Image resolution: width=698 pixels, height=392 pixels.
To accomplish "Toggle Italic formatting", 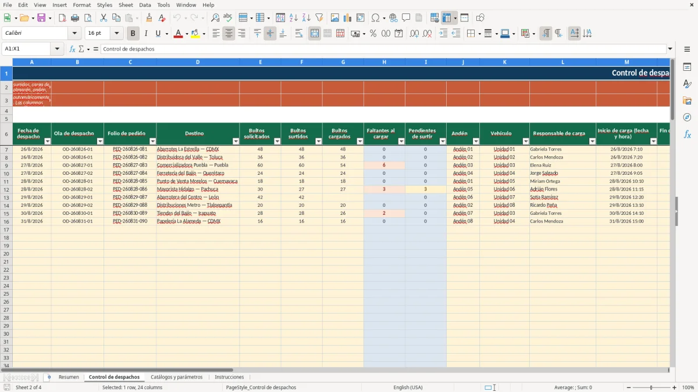I will (x=146, y=34).
